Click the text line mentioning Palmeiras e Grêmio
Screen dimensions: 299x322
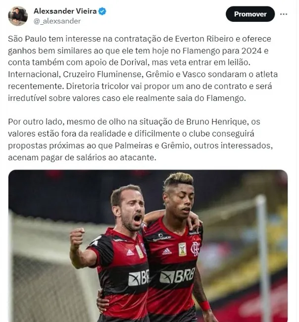[141, 145]
